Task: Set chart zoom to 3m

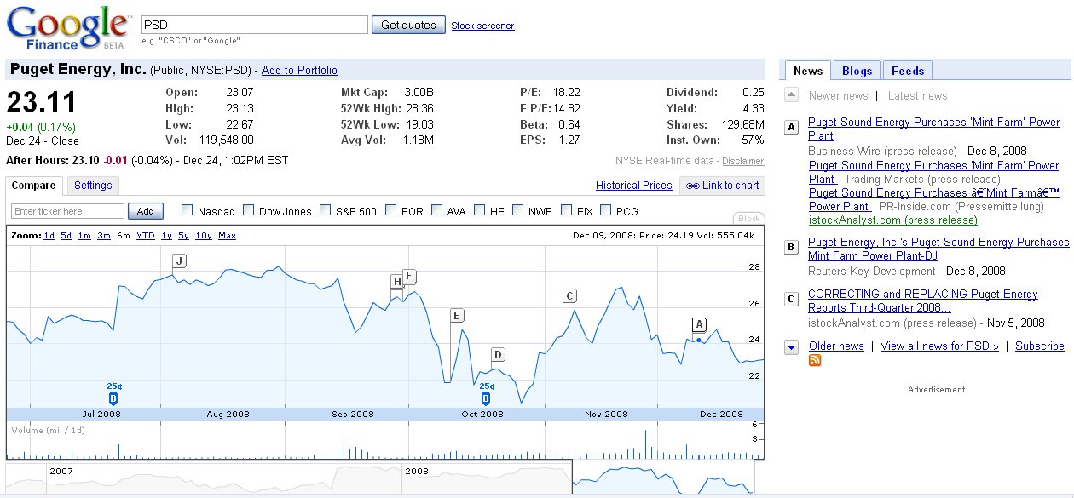Action: point(104,235)
